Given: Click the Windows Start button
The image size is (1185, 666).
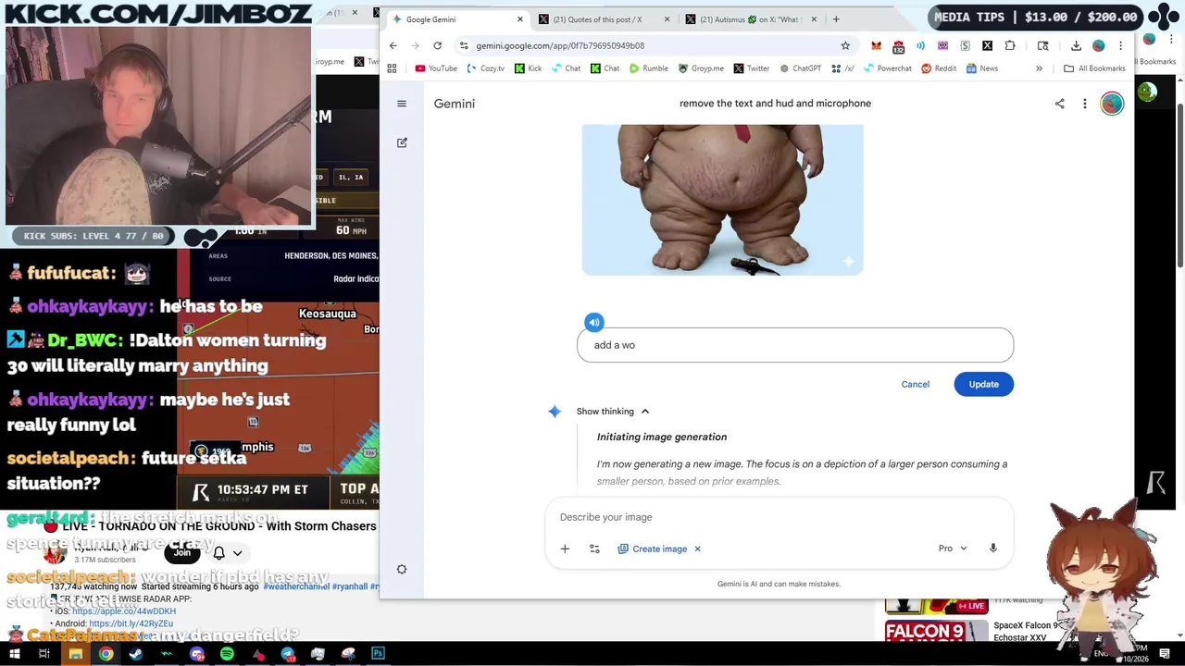Looking at the screenshot, I should coord(15,654).
